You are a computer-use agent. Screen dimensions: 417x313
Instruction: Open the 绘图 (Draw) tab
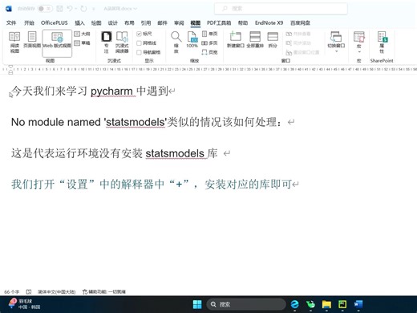96,22
